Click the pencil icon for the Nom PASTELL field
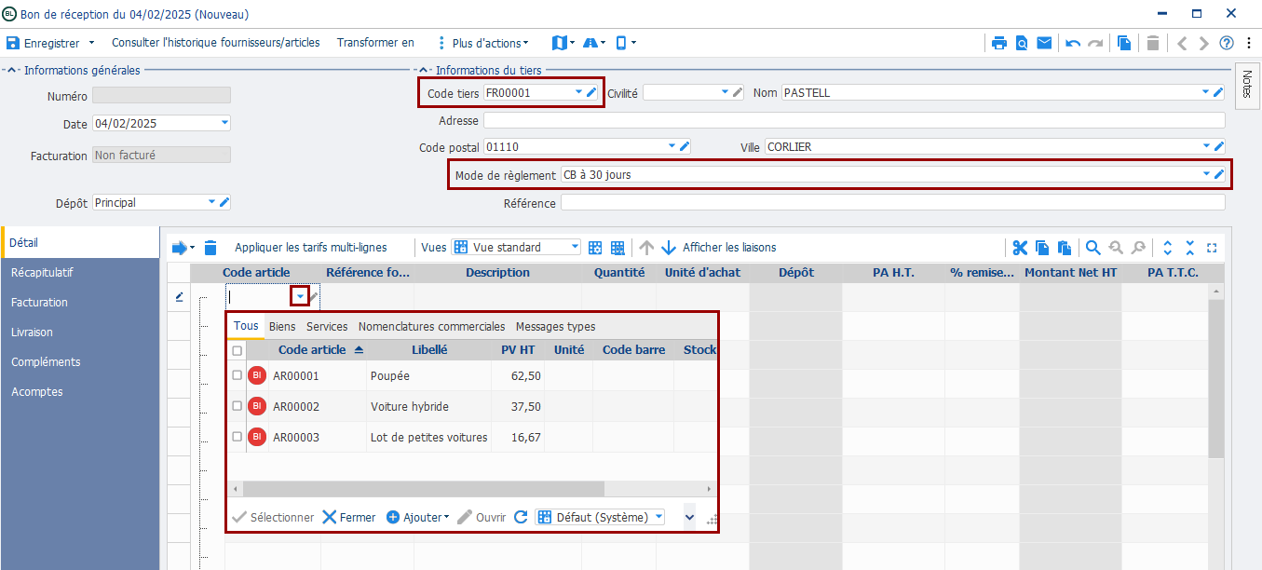 click(1218, 92)
